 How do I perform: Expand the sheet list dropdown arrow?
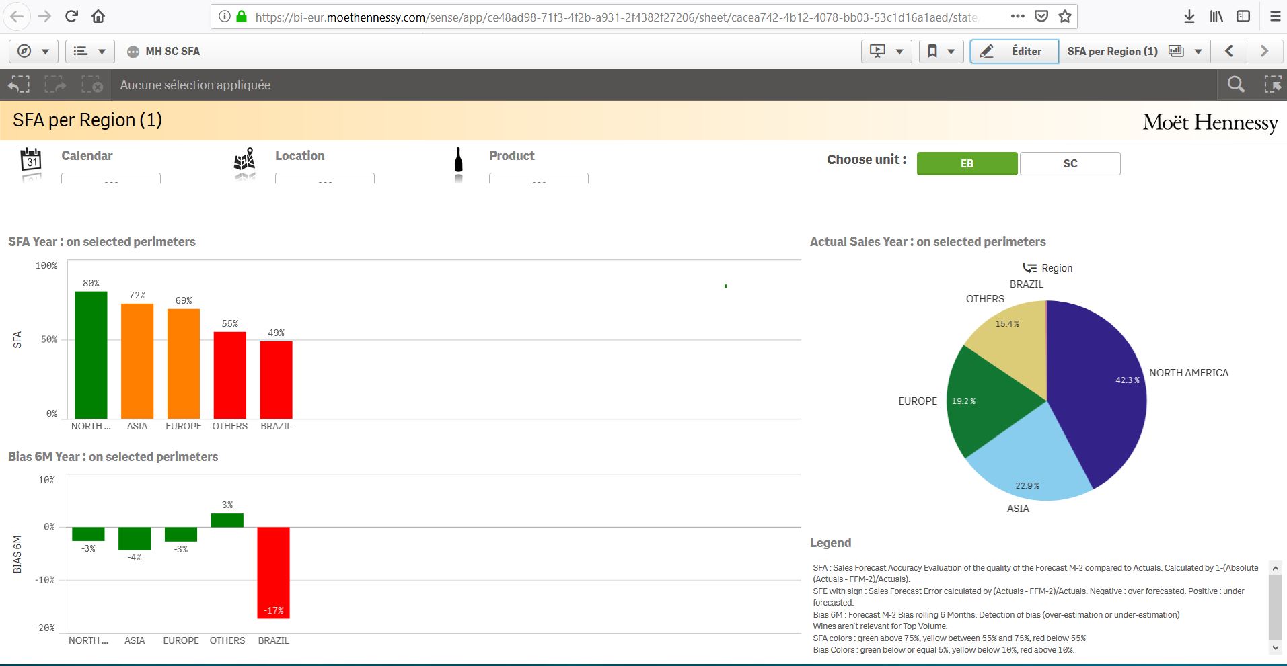coord(1198,51)
